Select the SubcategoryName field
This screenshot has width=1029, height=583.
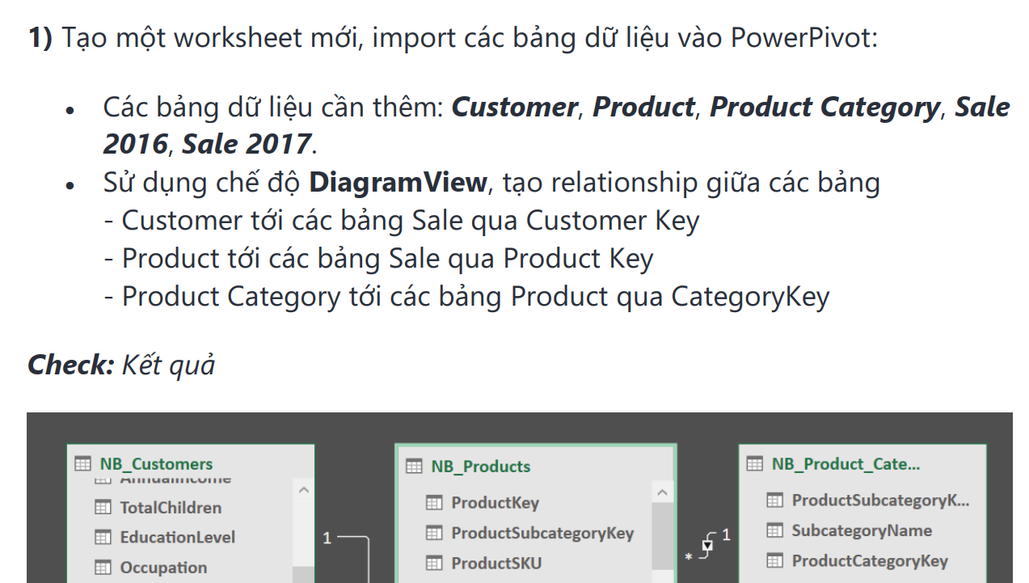tap(862, 530)
